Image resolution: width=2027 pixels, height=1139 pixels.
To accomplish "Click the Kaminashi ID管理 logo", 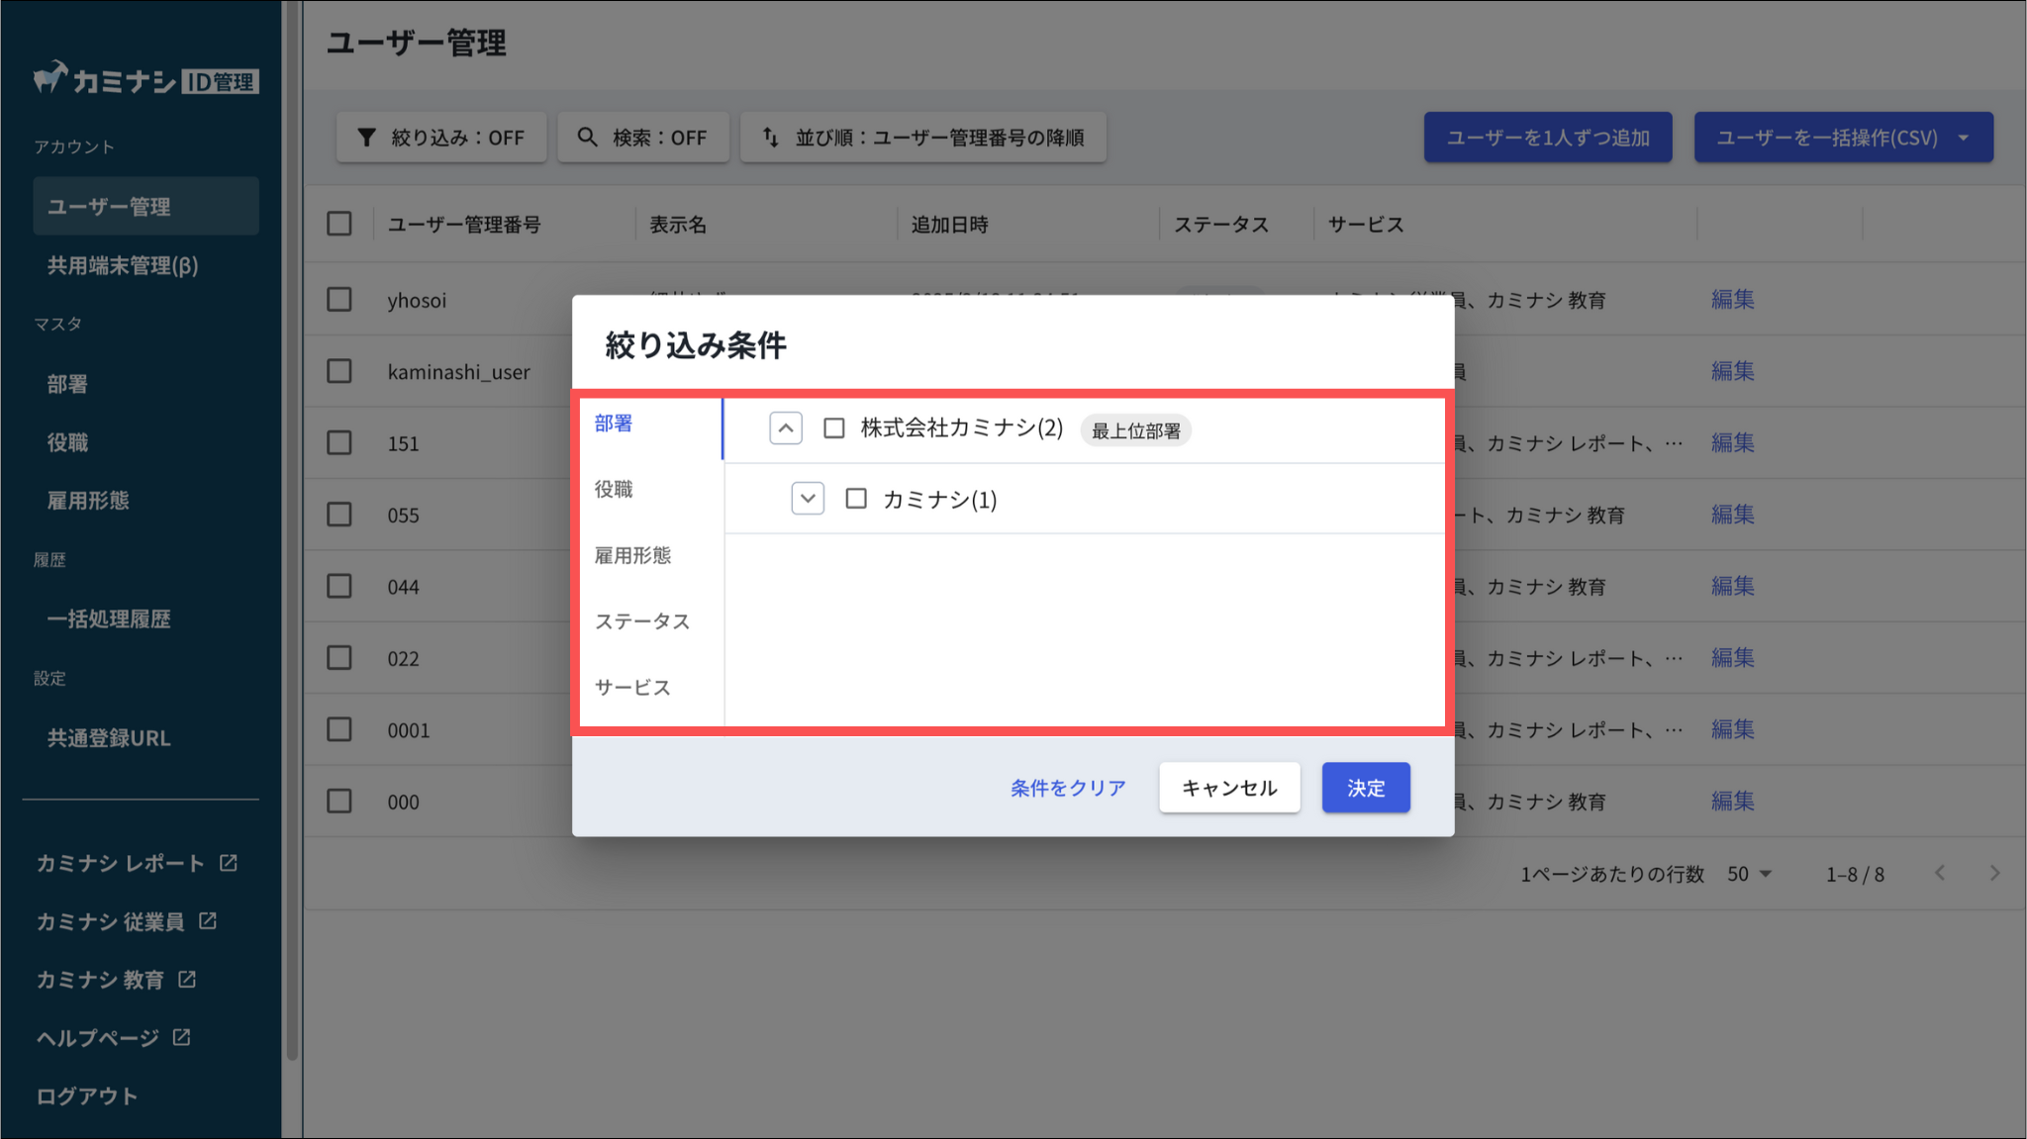I will click(145, 79).
